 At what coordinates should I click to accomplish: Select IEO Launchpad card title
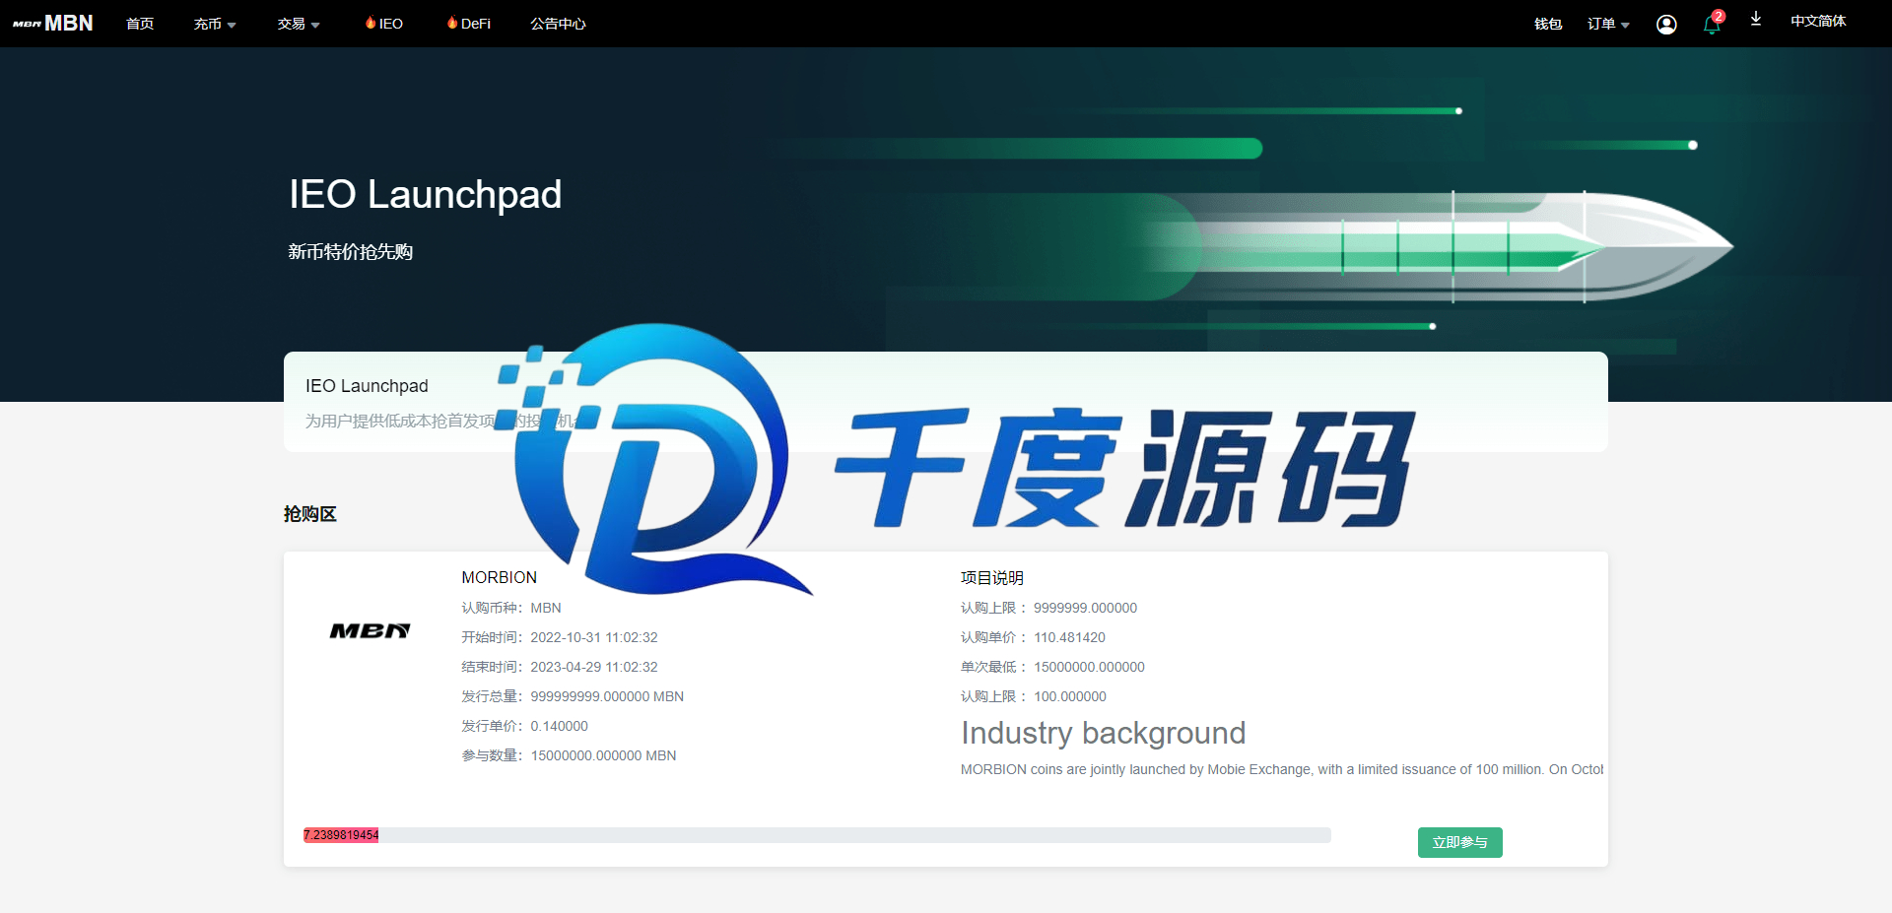coord(367,386)
